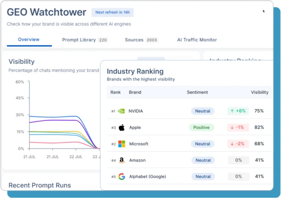
Task: Click the Google logo icon
Action: (121, 176)
